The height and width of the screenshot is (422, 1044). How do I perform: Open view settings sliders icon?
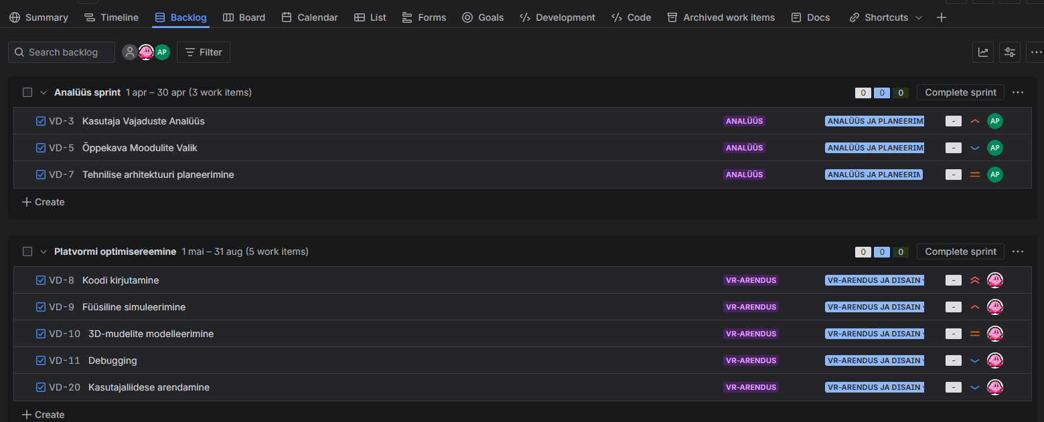(x=1010, y=52)
